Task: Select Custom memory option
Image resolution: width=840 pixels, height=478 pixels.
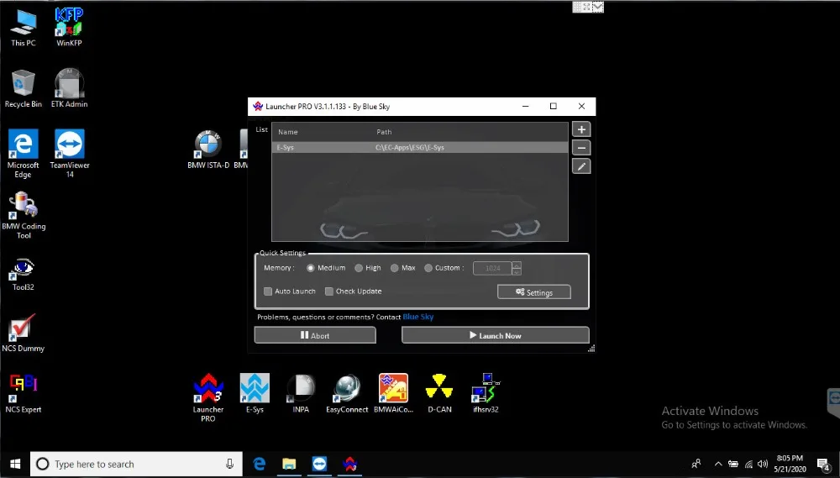Action: click(444, 268)
